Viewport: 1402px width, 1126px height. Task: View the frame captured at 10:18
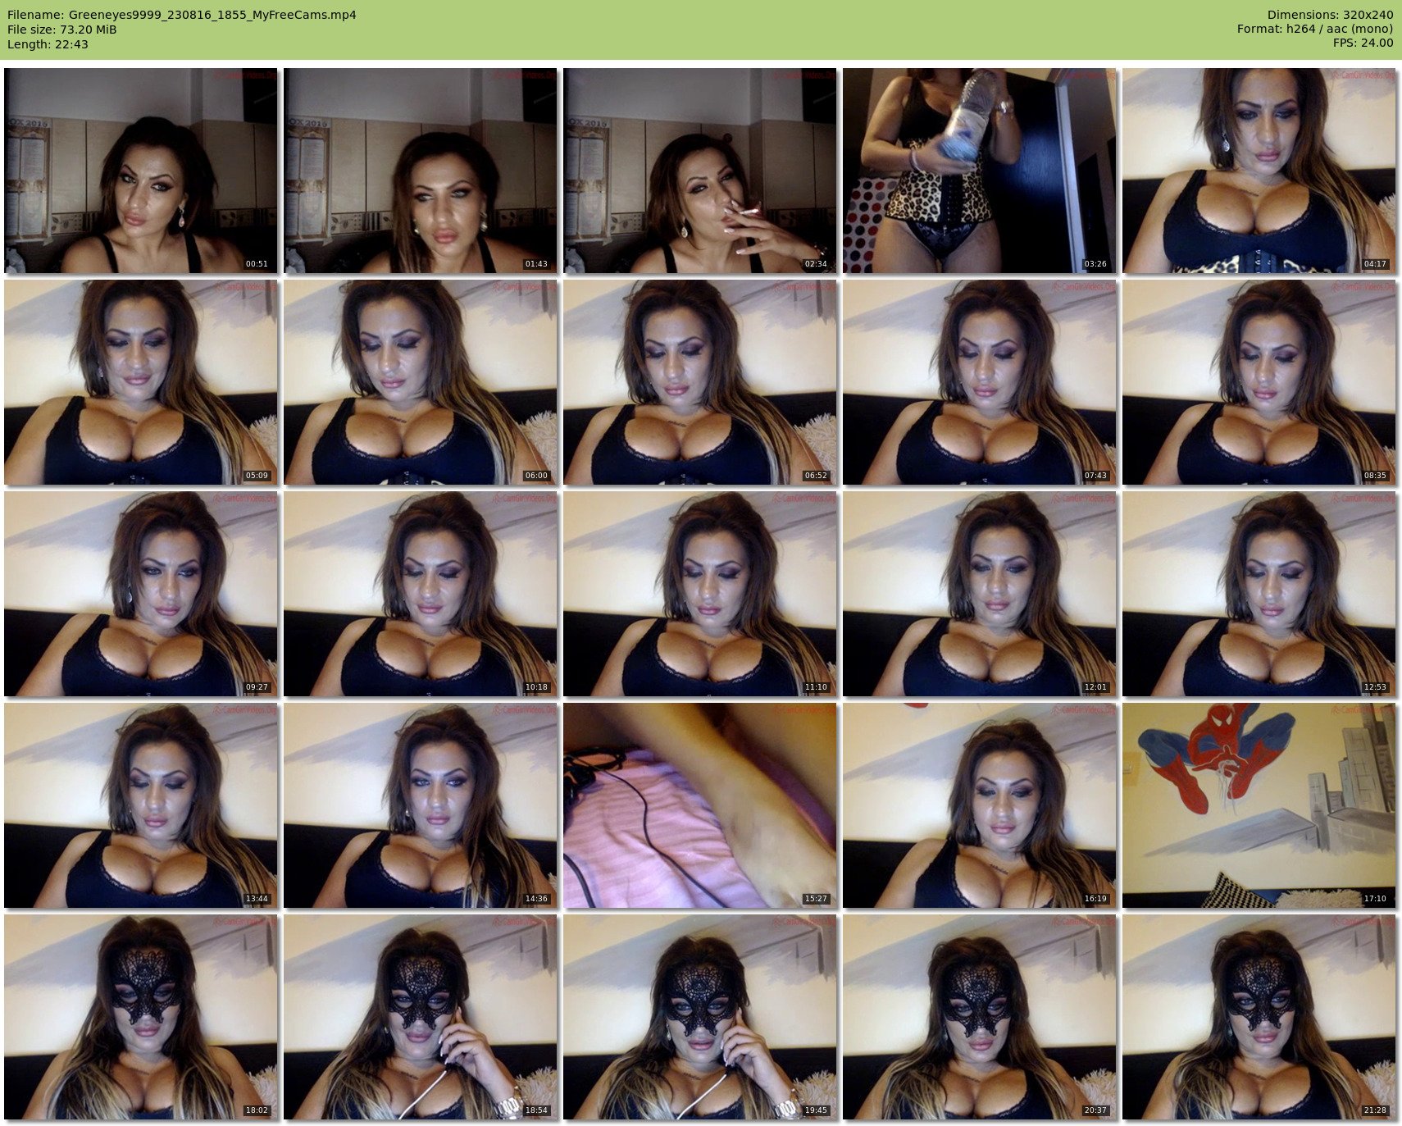point(421,594)
